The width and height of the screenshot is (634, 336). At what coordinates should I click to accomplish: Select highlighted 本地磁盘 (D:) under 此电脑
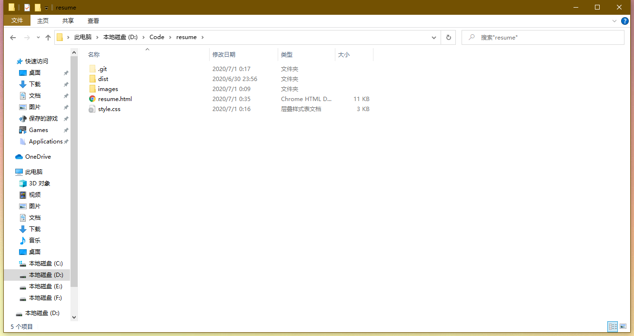[x=45, y=275]
